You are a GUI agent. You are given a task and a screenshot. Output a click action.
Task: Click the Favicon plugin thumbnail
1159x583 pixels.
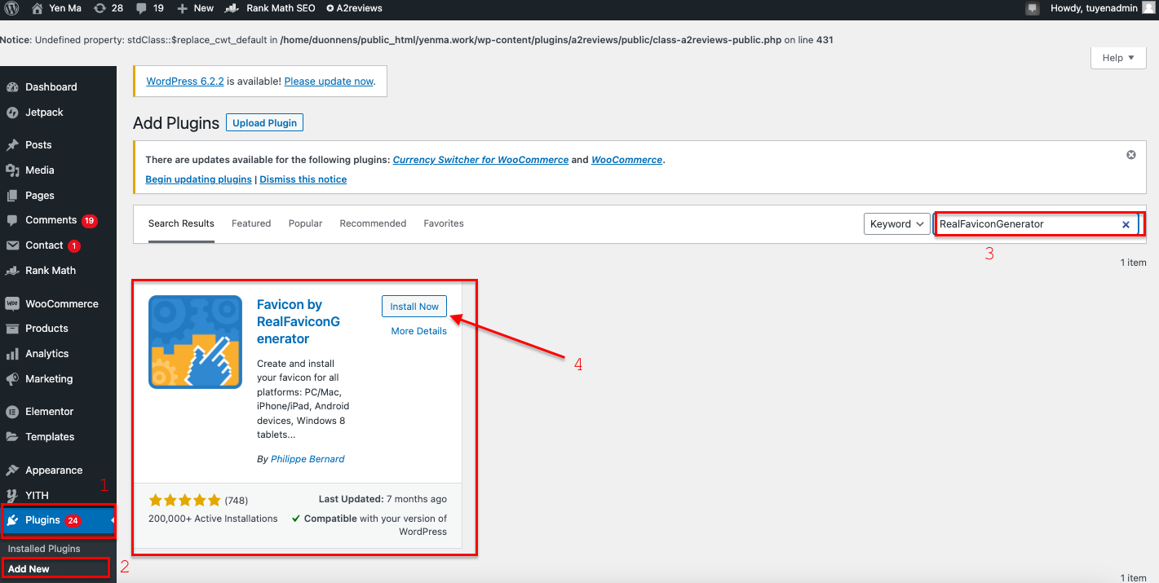tap(195, 342)
